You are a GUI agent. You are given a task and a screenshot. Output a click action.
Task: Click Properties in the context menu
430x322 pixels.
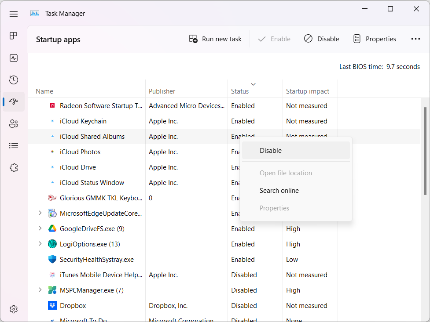pos(296,208)
